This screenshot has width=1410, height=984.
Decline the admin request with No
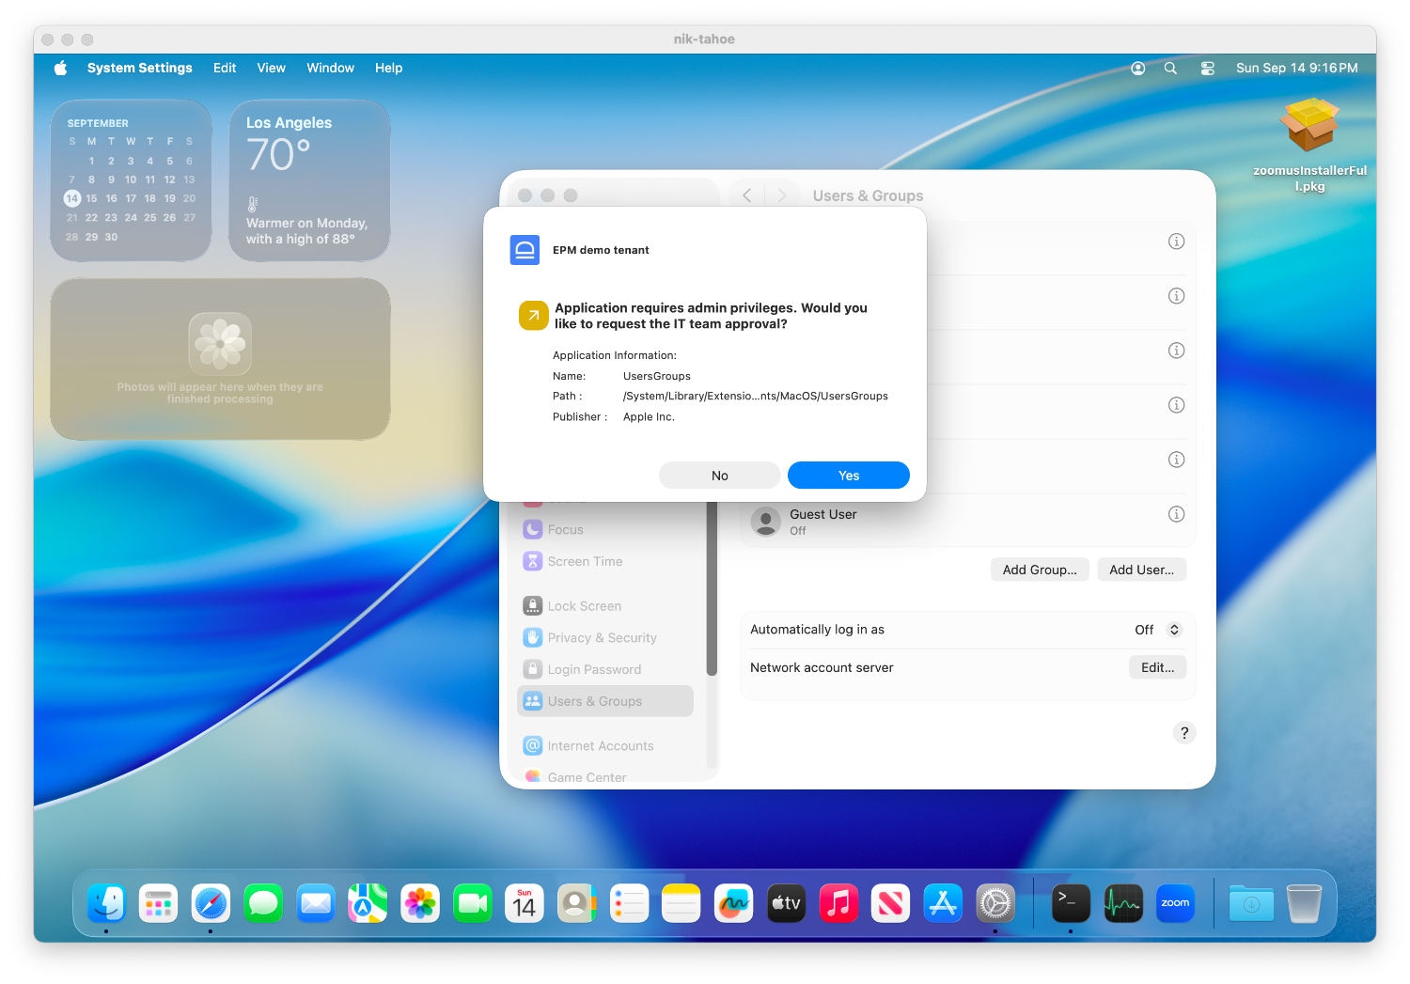click(x=719, y=476)
